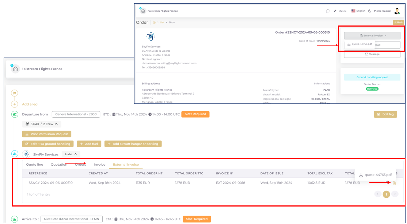
Task: Expand the External invoice dropdown button
Action: click(x=372, y=36)
